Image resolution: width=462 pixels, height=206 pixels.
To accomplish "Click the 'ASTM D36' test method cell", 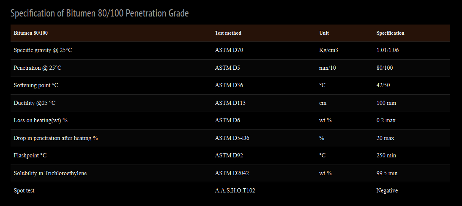I will 229,85.
